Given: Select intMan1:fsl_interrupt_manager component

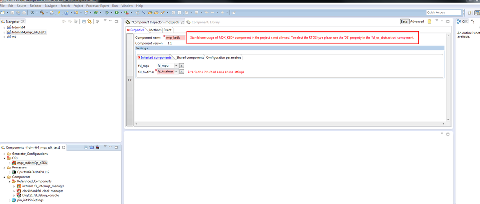Looking at the screenshot, I should (x=40, y=186).
